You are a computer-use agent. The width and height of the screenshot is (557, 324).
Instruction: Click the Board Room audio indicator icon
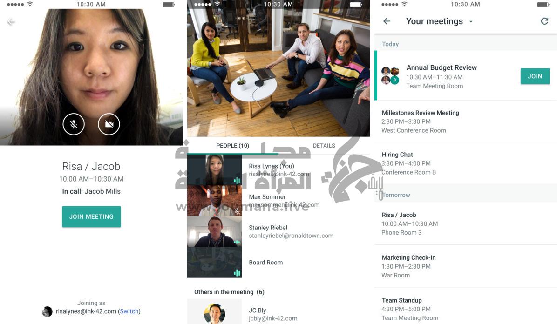coord(237,273)
